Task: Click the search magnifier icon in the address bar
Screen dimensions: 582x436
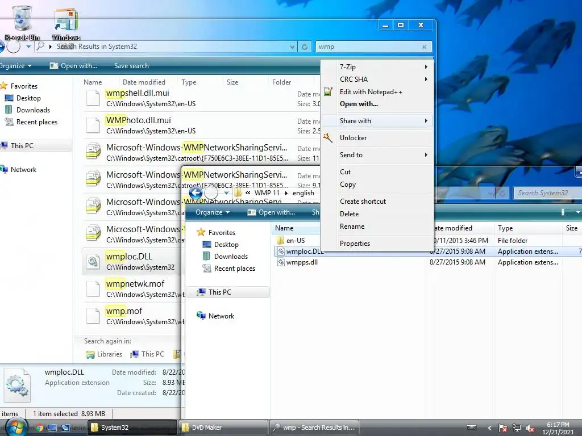Action: (40, 46)
